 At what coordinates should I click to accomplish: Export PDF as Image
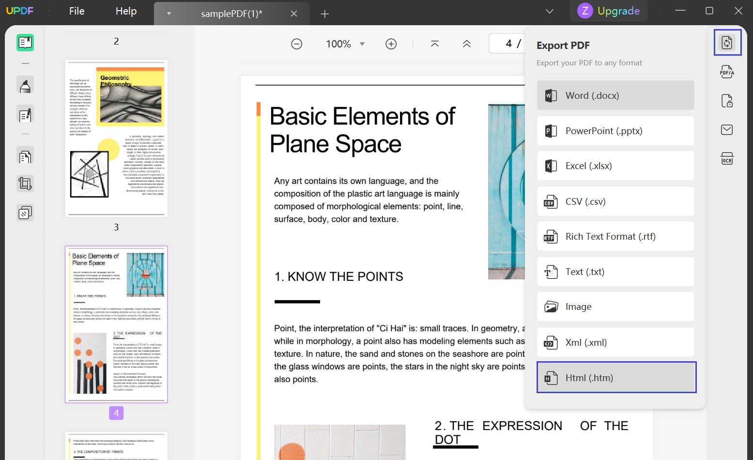[615, 307]
